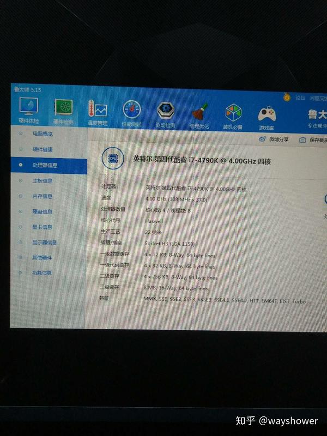Click the bold i7-4790K processor heading
The image size is (327, 436).
point(202,160)
